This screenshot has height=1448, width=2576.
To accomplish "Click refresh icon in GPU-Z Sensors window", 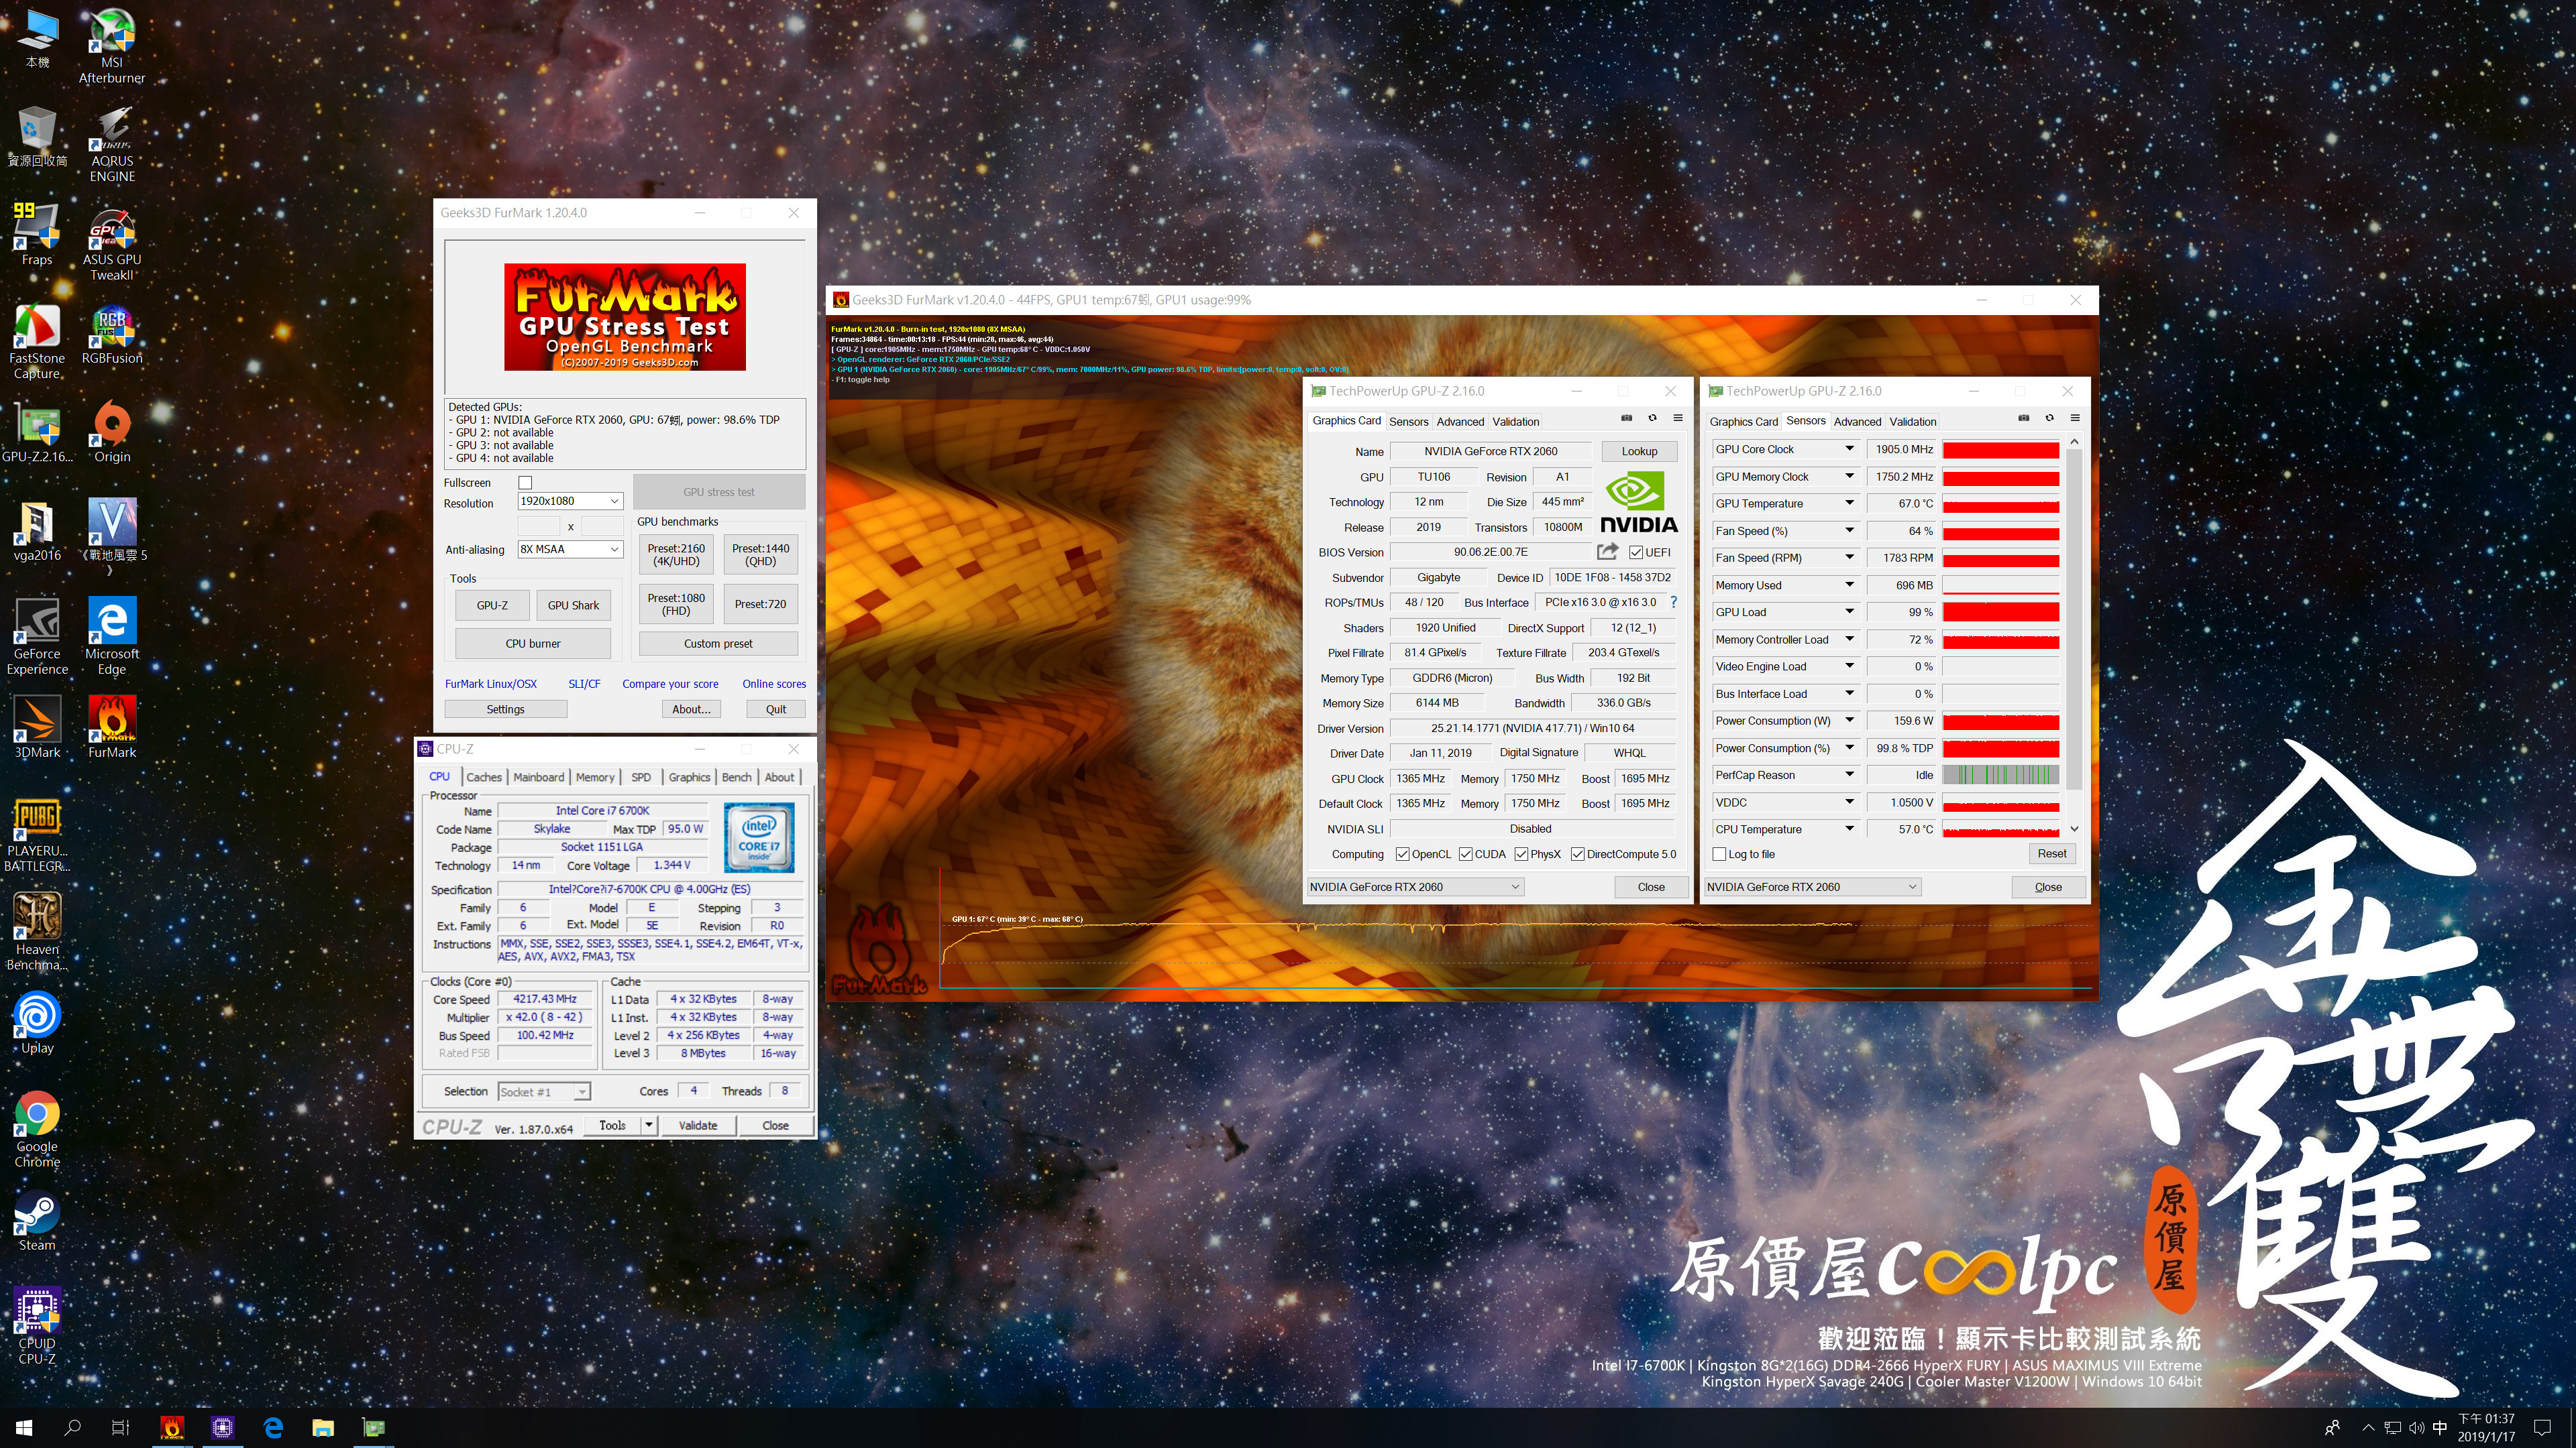I will [2049, 418].
